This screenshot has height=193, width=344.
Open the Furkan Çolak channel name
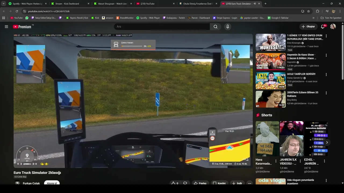pyautogui.click(x=31, y=183)
